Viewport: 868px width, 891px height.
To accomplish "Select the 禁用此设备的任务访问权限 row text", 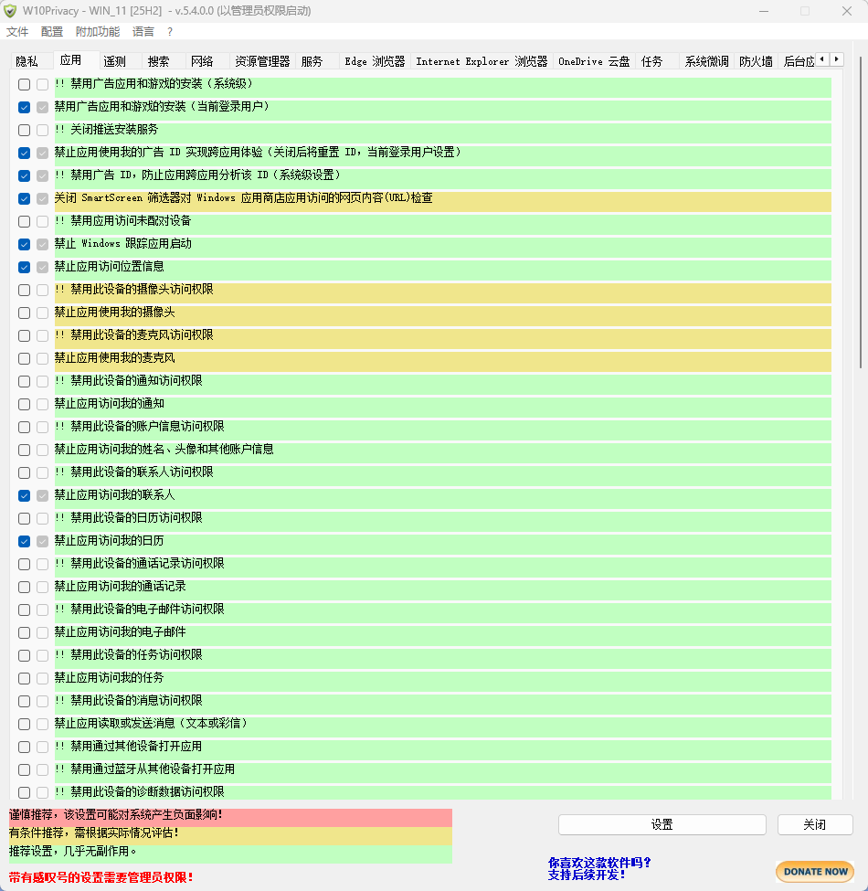I will pyautogui.click(x=129, y=655).
